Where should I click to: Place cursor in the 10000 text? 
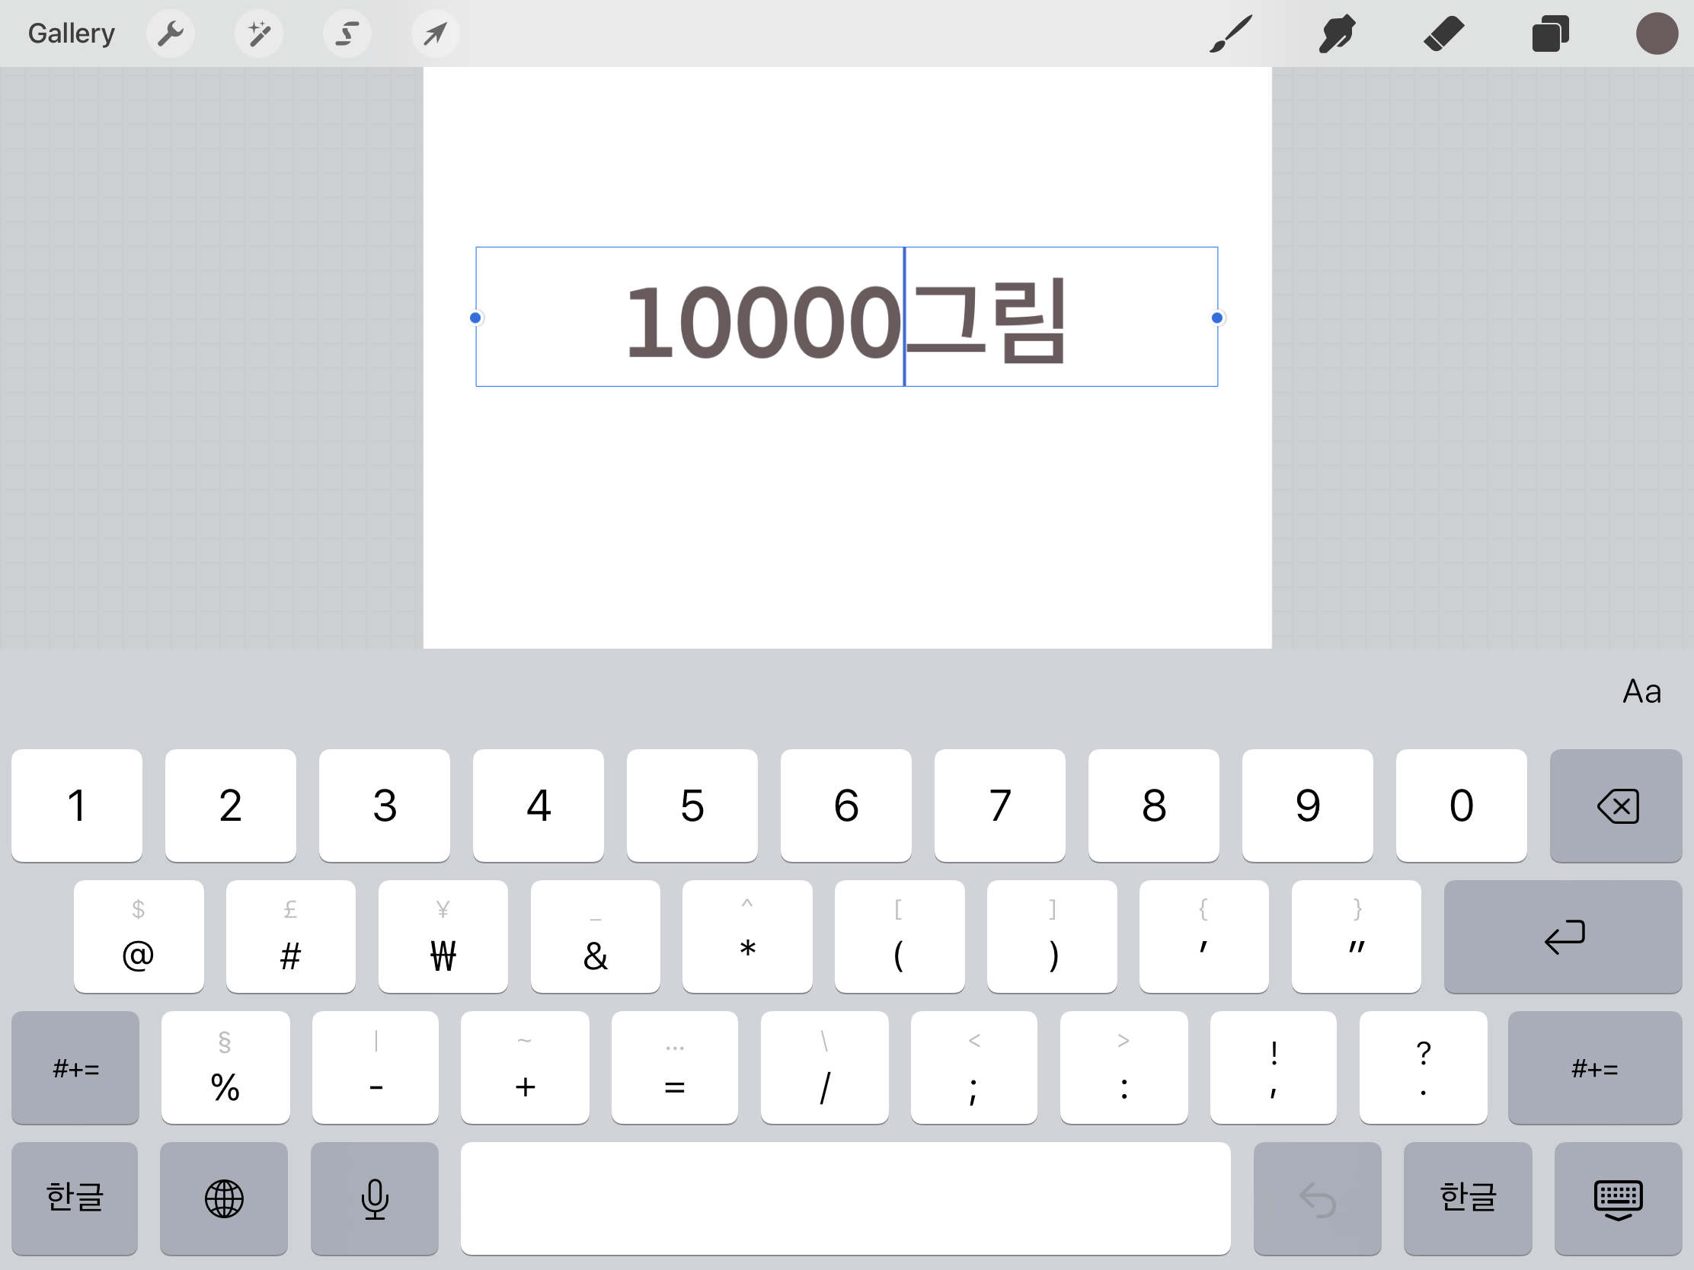click(x=762, y=321)
